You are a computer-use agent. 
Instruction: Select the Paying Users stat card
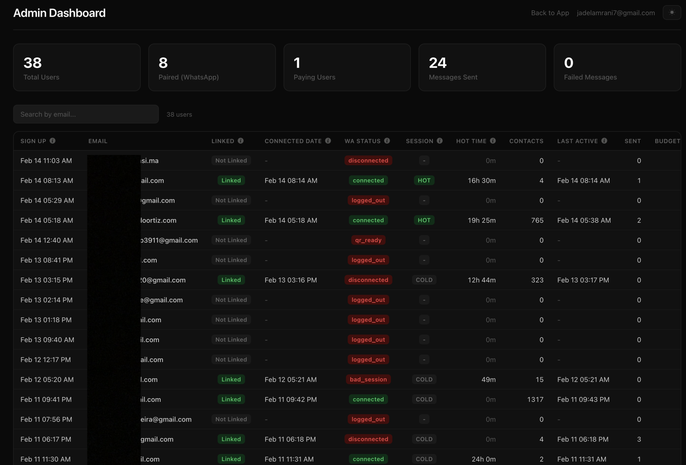tap(347, 67)
